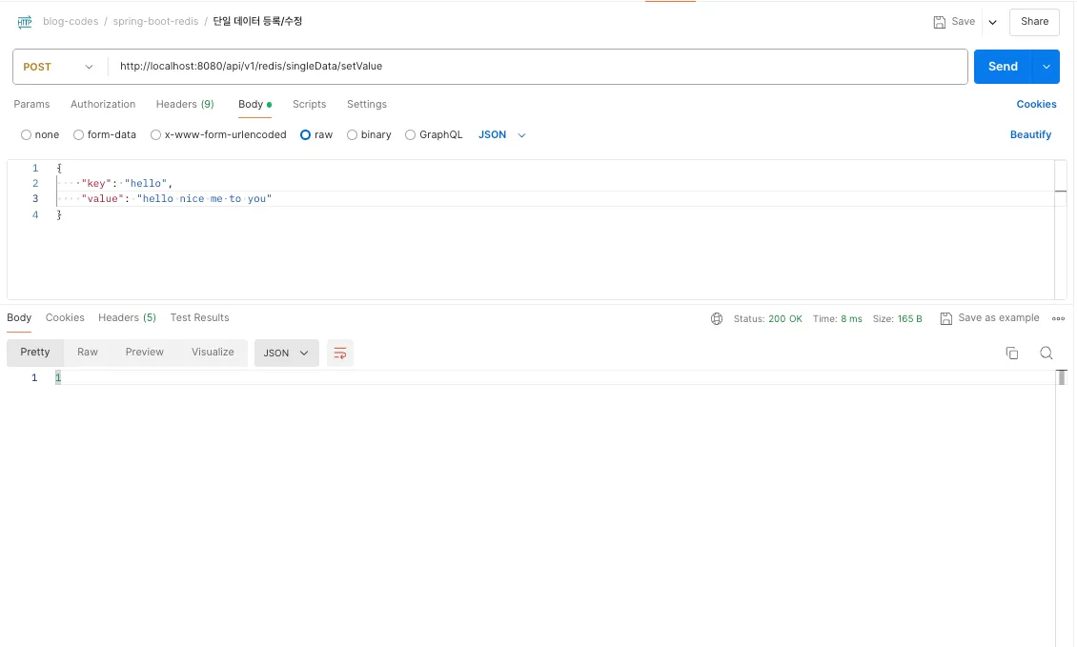Click the search response magnifier icon
This screenshot has height=647, width=1077.
[x=1047, y=353]
